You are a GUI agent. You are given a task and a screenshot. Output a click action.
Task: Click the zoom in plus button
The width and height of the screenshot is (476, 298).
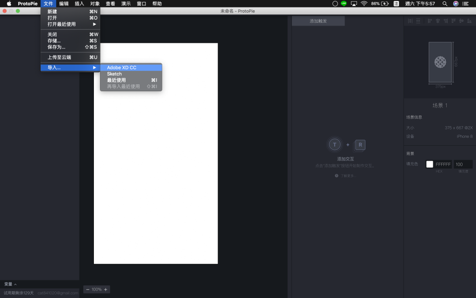pos(106,290)
